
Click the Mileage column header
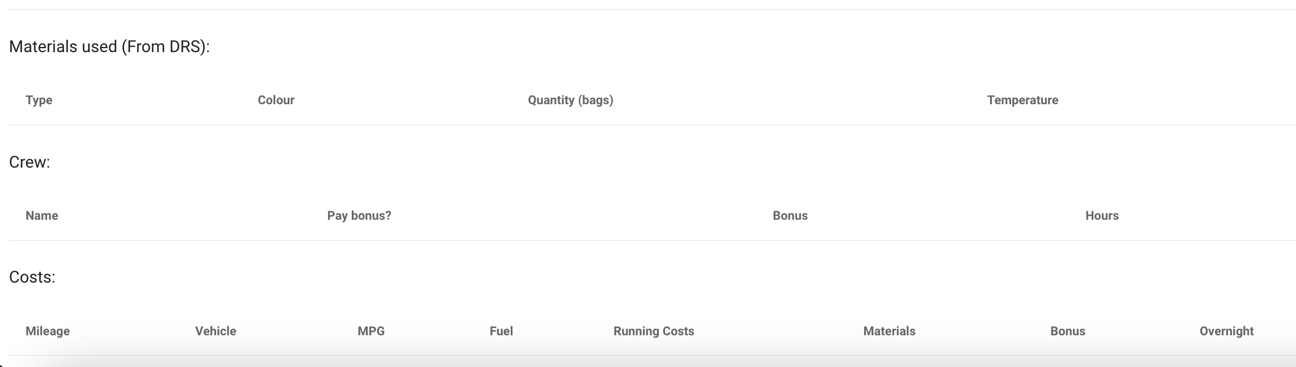tap(48, 331)
